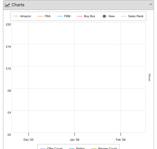
Task: Click the pink Buy Box legend marker
Action: click(79, 16)
